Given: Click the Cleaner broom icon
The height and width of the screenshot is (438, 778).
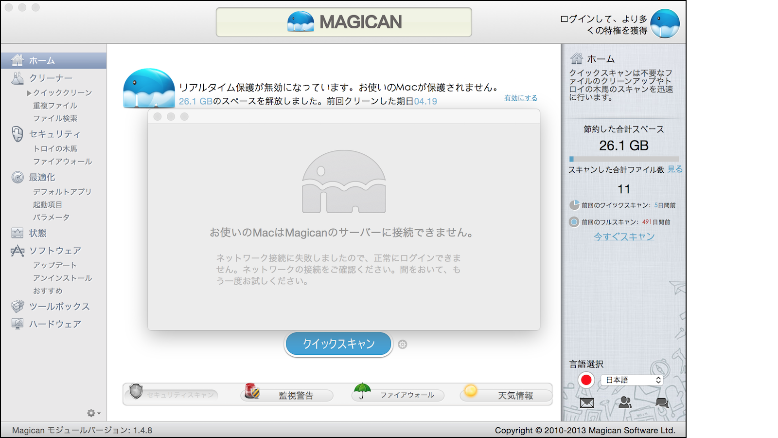Looking at the screenshot, I should 18,78.
